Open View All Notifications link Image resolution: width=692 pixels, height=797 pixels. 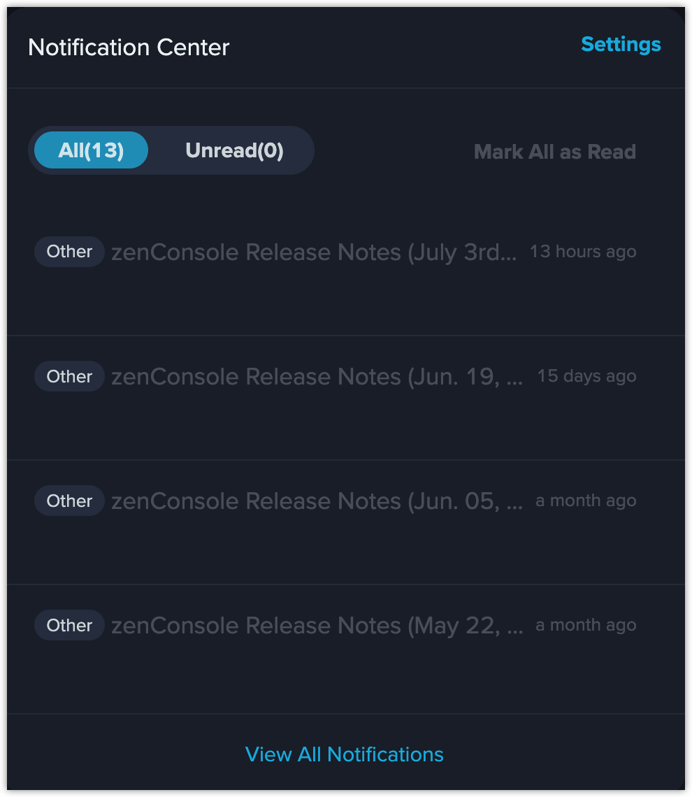pyautogui.click(x=344, y=754)
